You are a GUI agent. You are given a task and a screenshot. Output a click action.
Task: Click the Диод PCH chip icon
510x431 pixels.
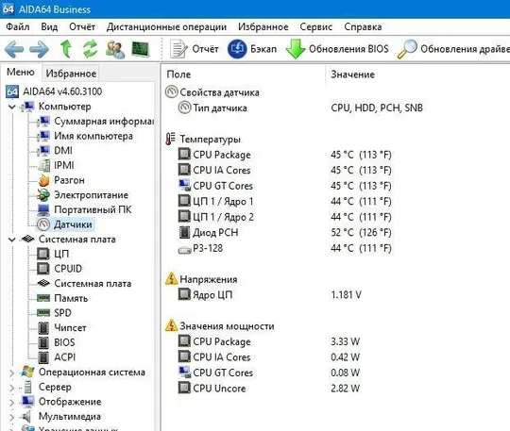coord(184,232)
